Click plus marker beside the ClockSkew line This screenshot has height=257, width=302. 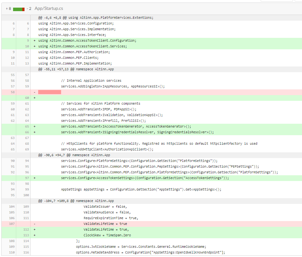34,235
